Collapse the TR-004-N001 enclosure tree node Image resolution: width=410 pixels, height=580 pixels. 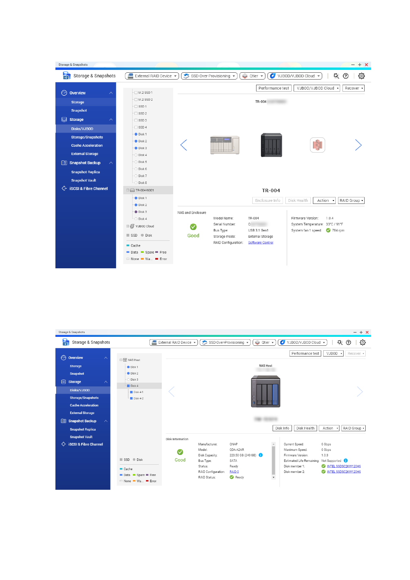click(128, 190)
